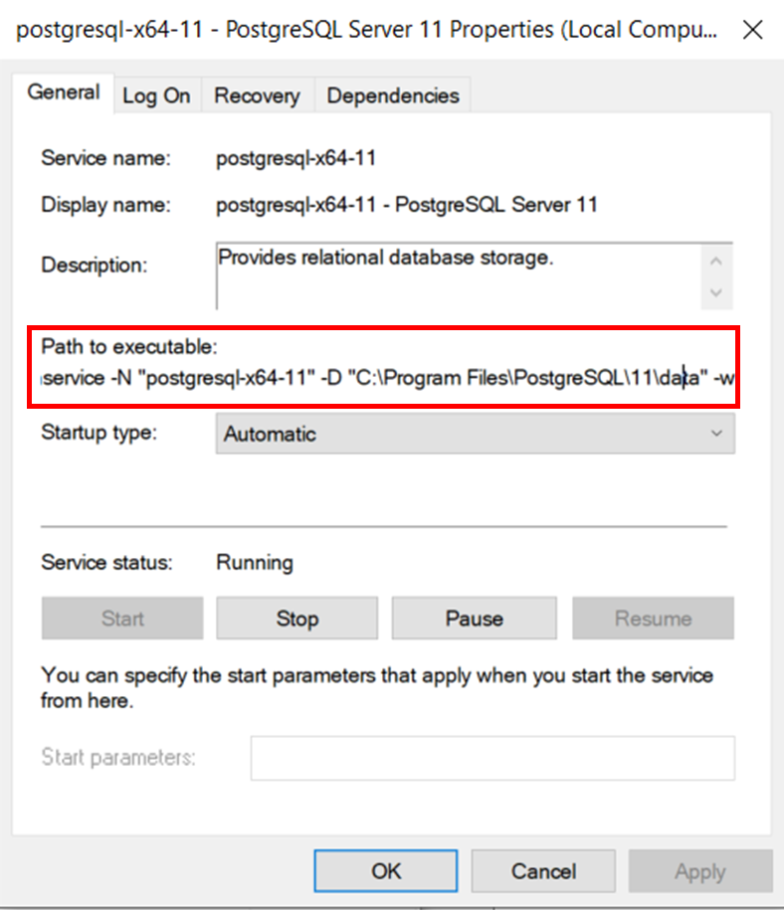Open the Log On tab
784x910 pixels.
(x=156, y=95)
